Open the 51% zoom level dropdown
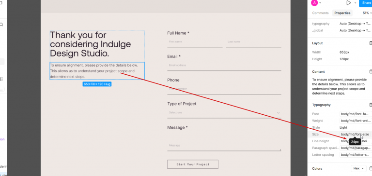This screenshot has width=372, height=176. click(x=367, y=13)
